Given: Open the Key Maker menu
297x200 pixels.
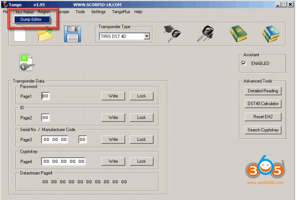Looking at the screenshot, I should (x=24, y=12).
